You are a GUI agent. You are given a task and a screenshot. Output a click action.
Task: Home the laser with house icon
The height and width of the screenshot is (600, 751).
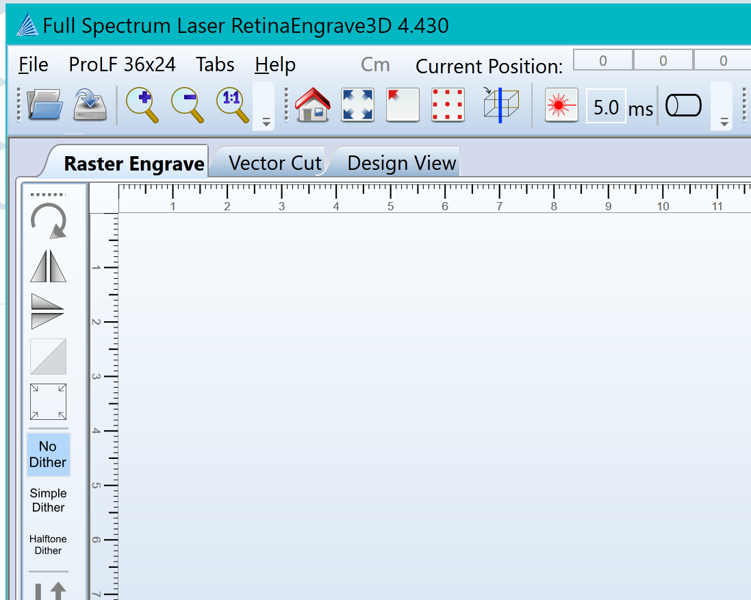tap(313, 105)
